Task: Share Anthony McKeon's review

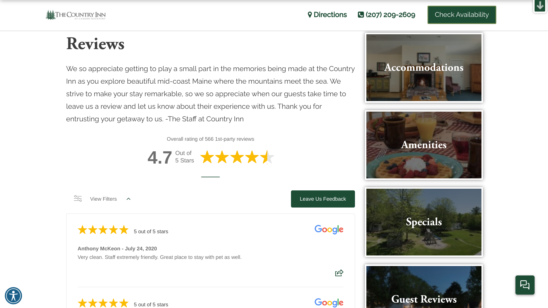Action: 339,273
